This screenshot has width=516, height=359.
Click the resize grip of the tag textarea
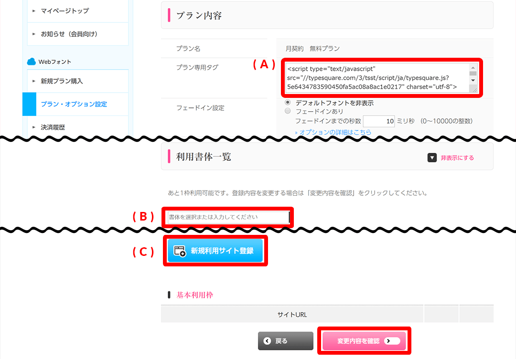pyautogui.click(x=474, y=89)
